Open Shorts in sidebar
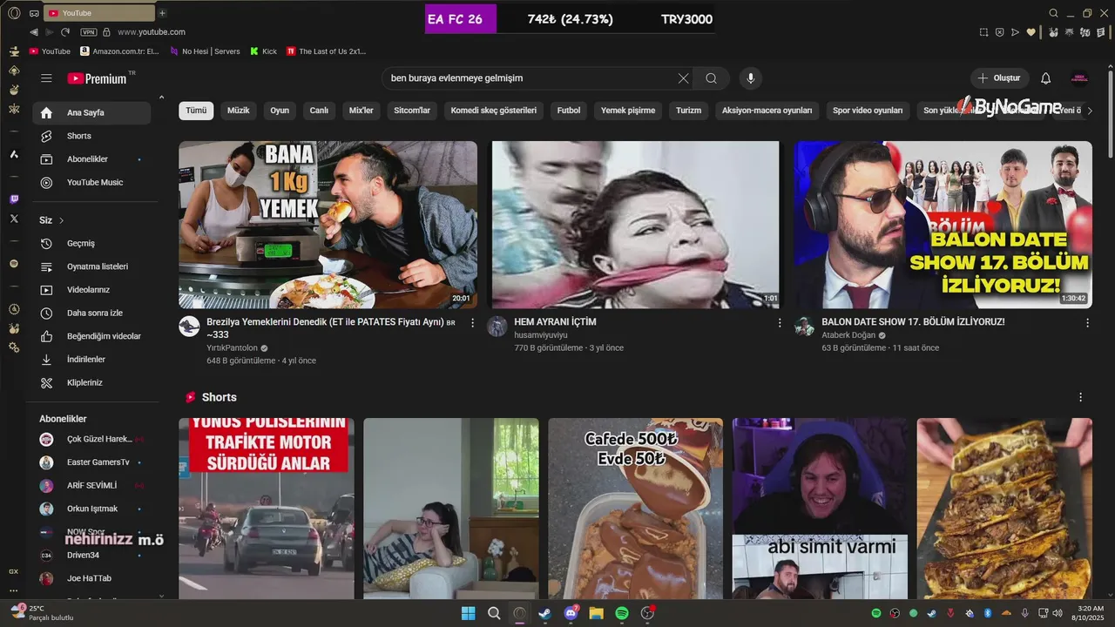The image size is (1115, 627). pyautogui.click(x=91, y=136)
